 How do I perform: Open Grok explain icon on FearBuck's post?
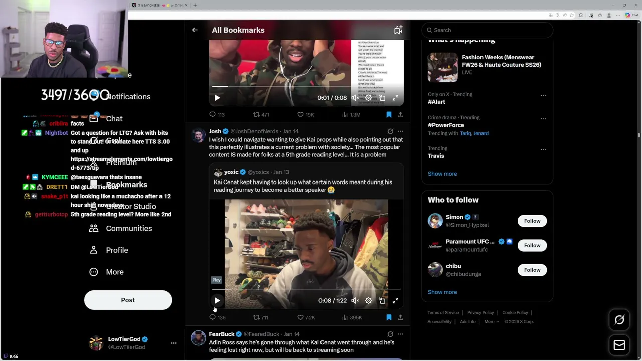point(390,334)
